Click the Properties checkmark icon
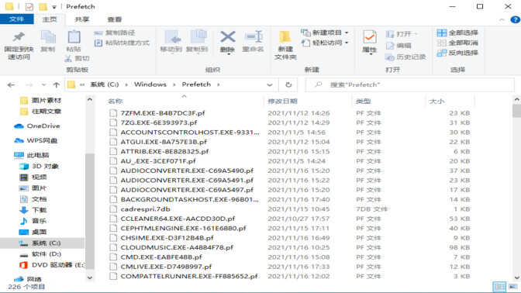Viewport: 521px width, 293px height. click(370, 37)
